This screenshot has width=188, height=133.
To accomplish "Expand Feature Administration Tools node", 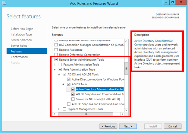I will 55,65.
